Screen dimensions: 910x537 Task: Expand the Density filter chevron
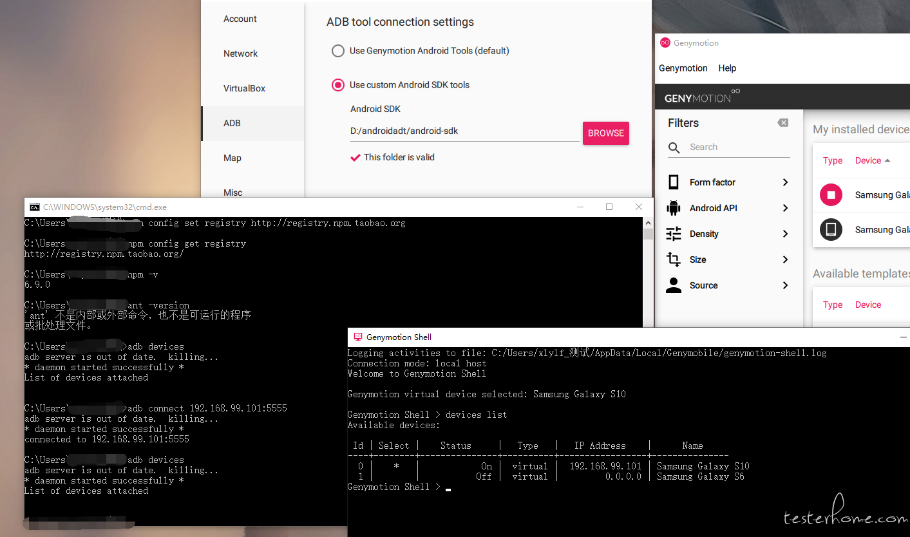pos(785,234)
